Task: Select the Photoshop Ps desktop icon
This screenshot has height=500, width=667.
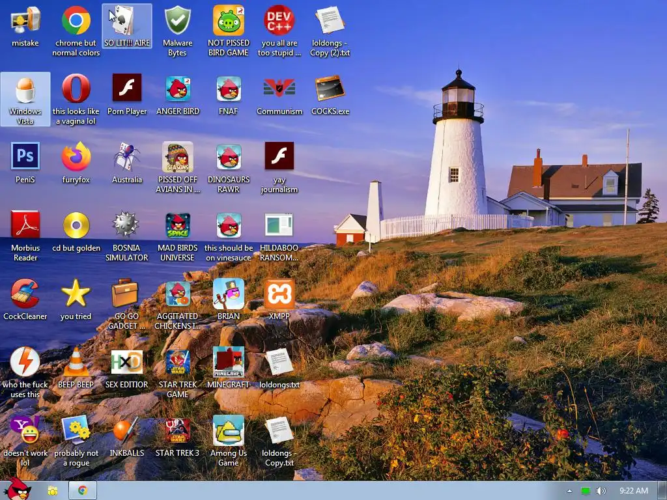Action: click(25, 163)
